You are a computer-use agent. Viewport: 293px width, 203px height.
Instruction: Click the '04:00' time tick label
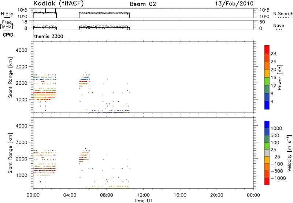70,195
